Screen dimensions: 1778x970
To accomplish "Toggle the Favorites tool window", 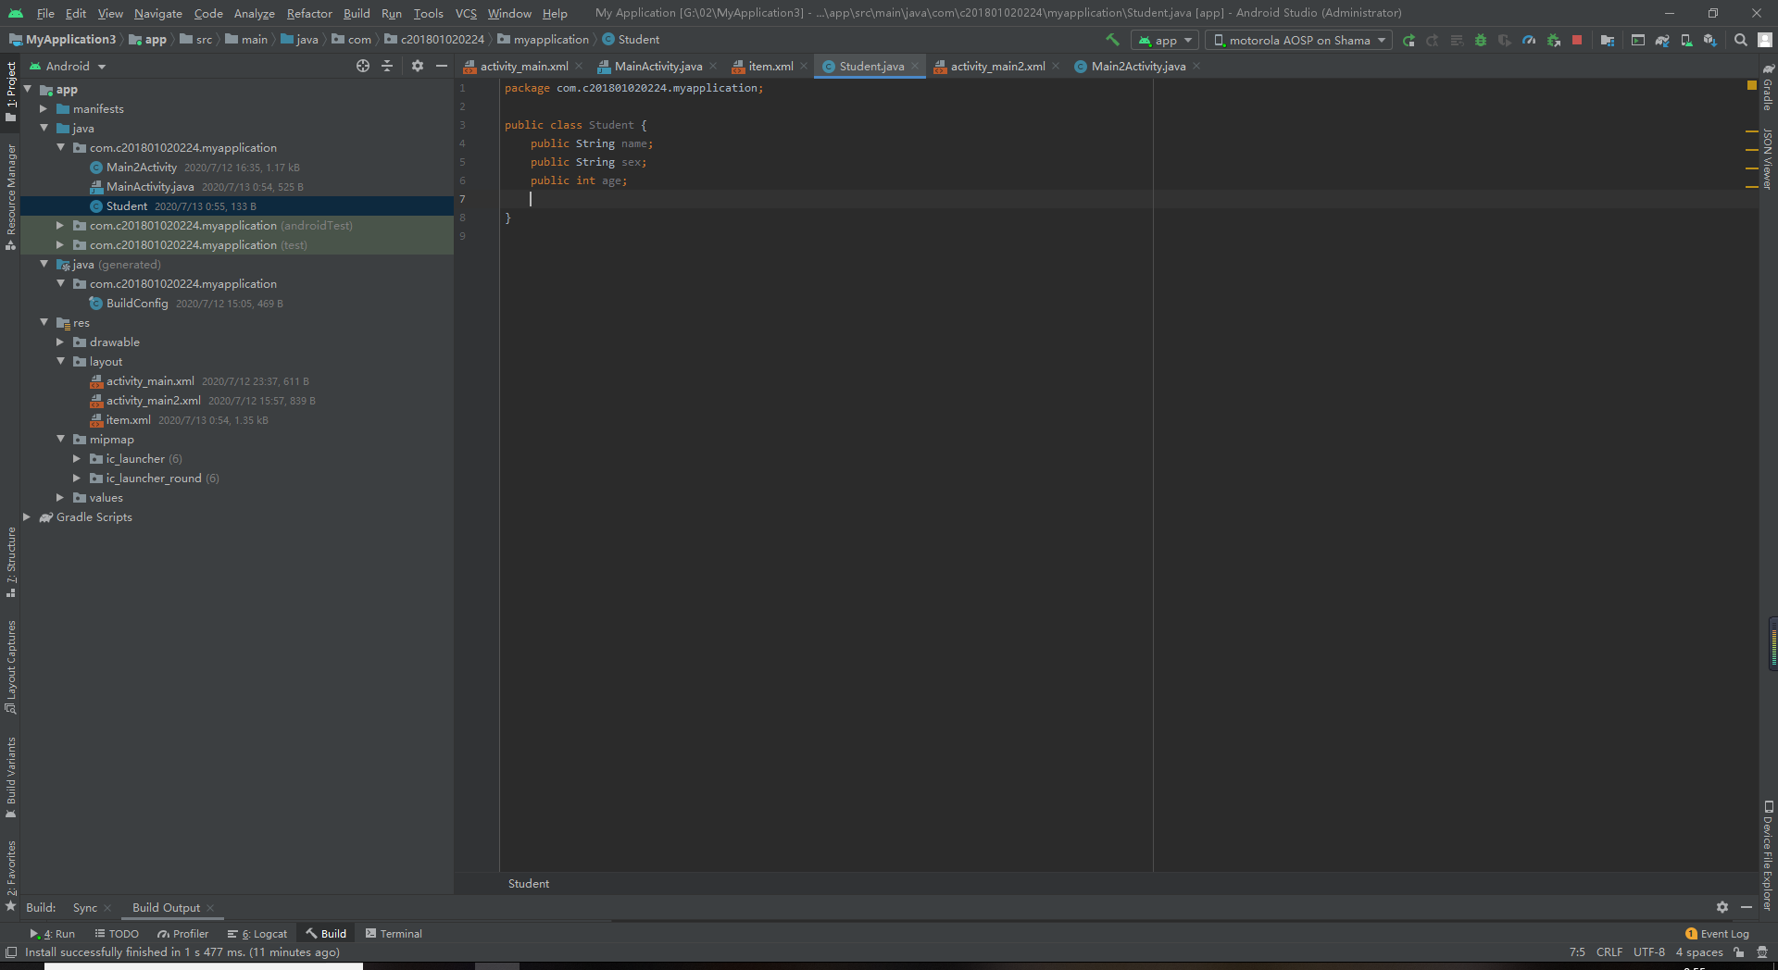I will pyautogui.click(x=10, y=876).
